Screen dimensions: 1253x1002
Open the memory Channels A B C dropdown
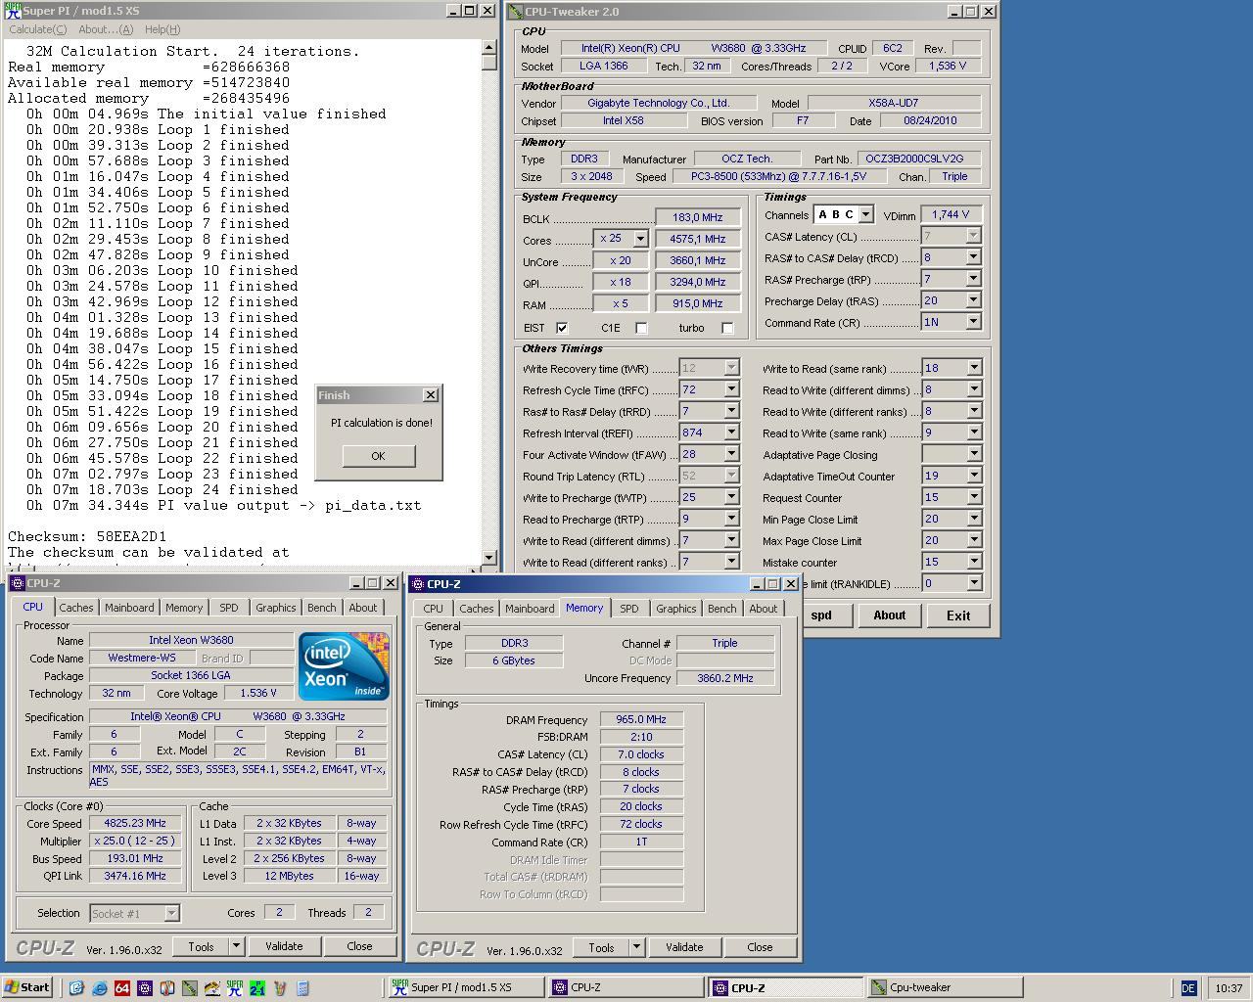click(865, 215)
